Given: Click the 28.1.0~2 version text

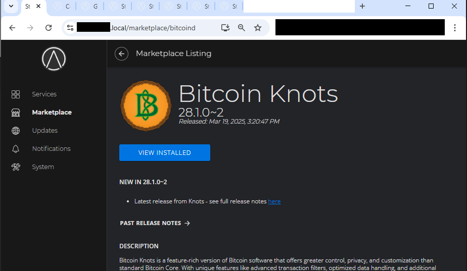Looking at the screenshot, I should tap(201, 113).
